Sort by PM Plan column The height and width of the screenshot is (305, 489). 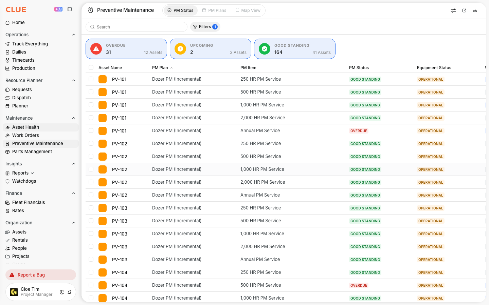[162, 68]
